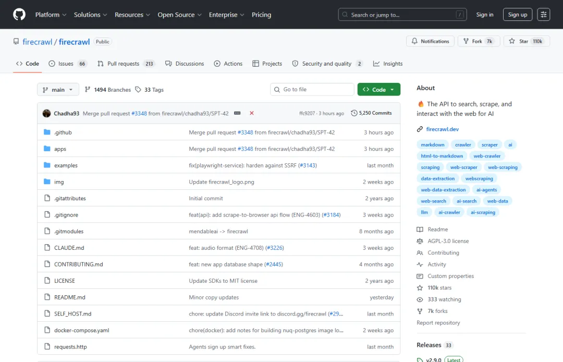
Task: Click the img folder icon
Action: 47,182
